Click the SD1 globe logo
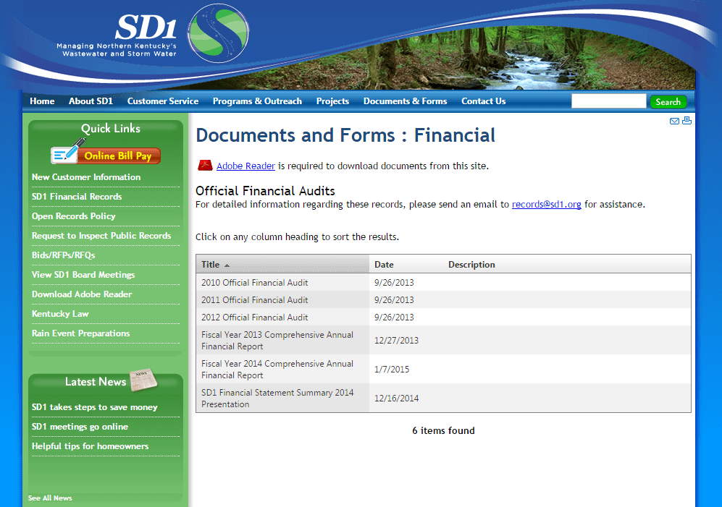The width and height of the screenshot is (722, 507). [218, 33]
